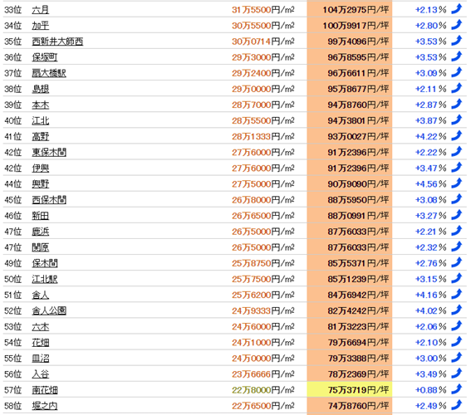Click the upward arrow icon for 六月

tap(457, 9)
